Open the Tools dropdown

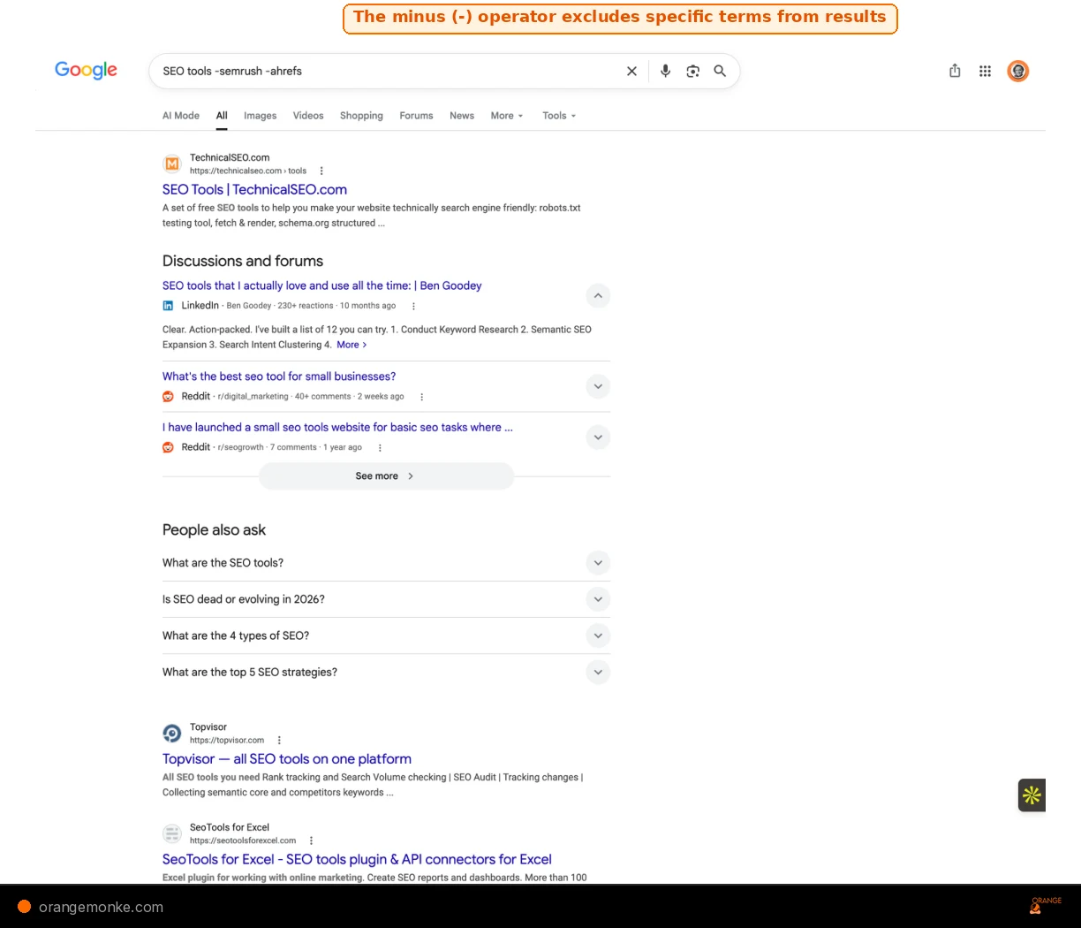[x=559, y=116]
